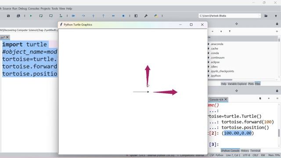This screenshot has width=281, height=158.
Task: Click the filter icon in the Files pane
Action: point(230,31)
